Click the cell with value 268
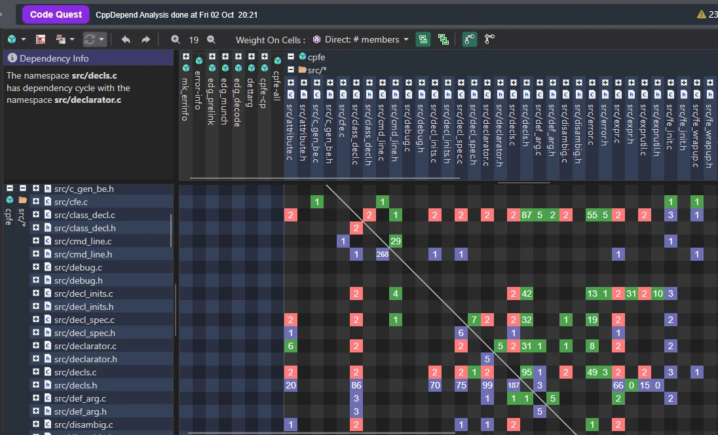This screenshot has height=435, width=718. [x=383, y=254]
